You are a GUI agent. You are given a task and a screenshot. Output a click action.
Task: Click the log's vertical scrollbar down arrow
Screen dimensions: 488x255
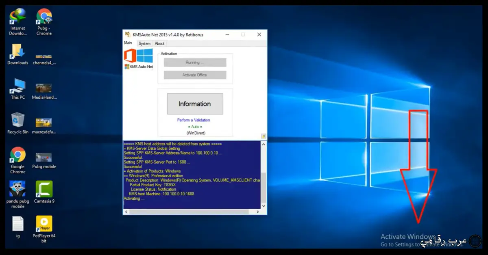264,206
